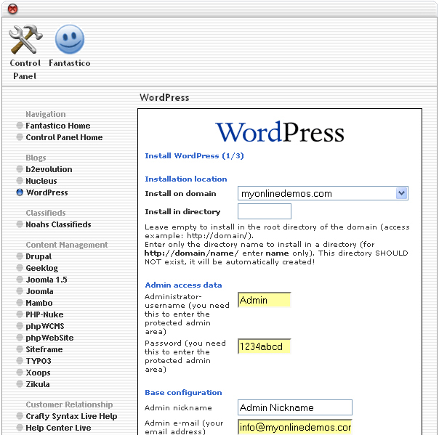Click the bullet beside Noahs Classifieds
This screenshot has height=435, width=439.
click(x=20, y=224)
